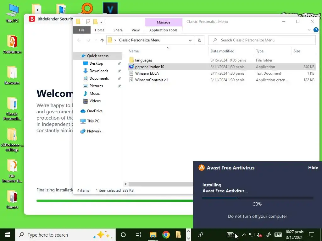Open Task View on taskbar
The height and width of the screenshot is (241, 322).
point(138,235)
